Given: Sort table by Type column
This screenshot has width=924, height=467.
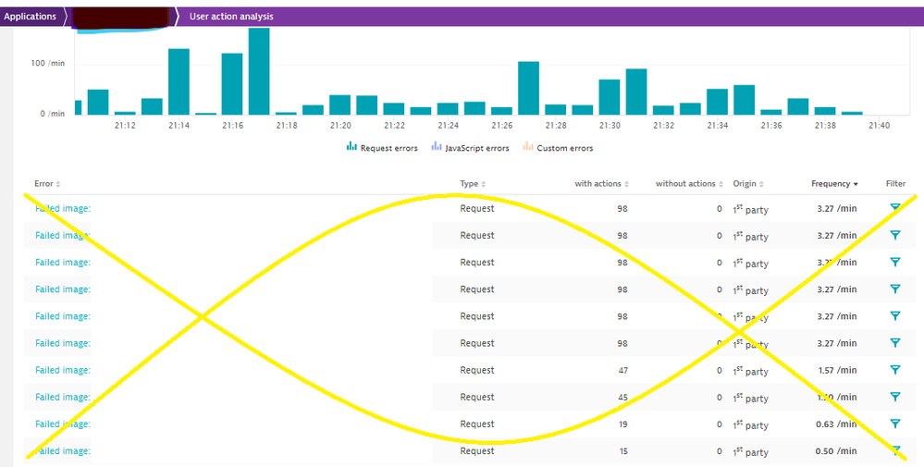Looking at the screenshot, I should click(473, 184).
